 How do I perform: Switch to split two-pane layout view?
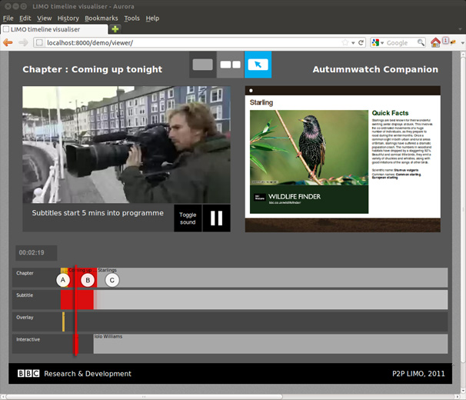pyautogui.click(x=230, y=65)
